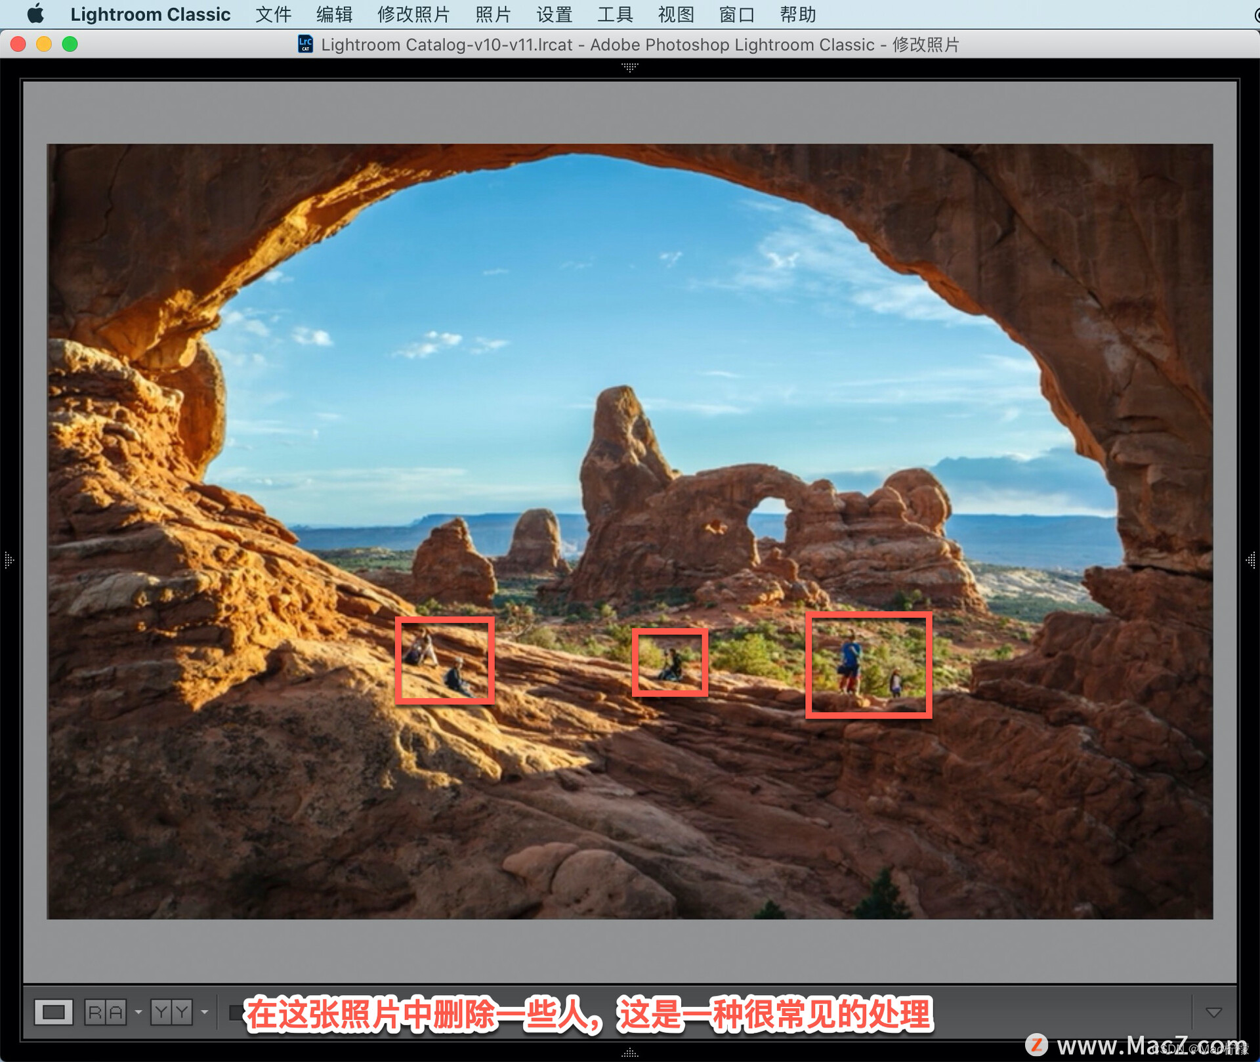Click the catalog file icon in title bar
Viewport: 1260px width, 1062px height.
(x=305, y=44)
